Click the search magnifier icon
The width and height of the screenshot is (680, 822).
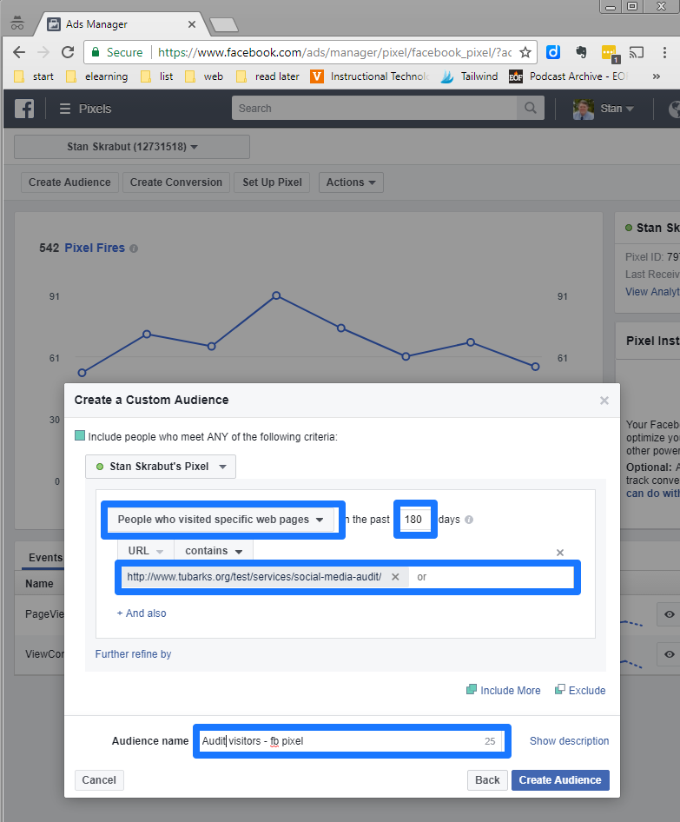coord(528,109)
